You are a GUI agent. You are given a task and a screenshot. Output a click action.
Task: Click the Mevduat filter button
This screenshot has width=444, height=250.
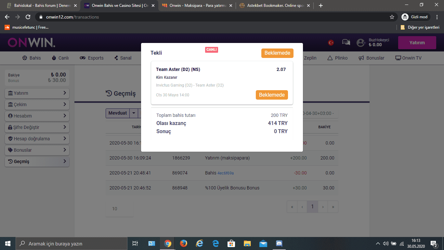[118, 113]
